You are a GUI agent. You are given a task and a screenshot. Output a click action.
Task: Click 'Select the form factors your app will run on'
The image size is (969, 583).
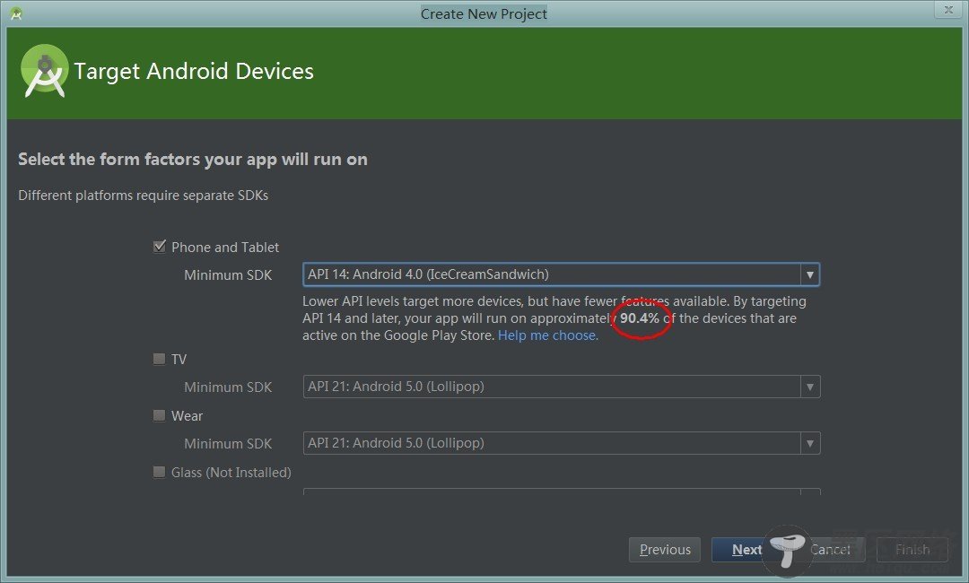point(193,160)
